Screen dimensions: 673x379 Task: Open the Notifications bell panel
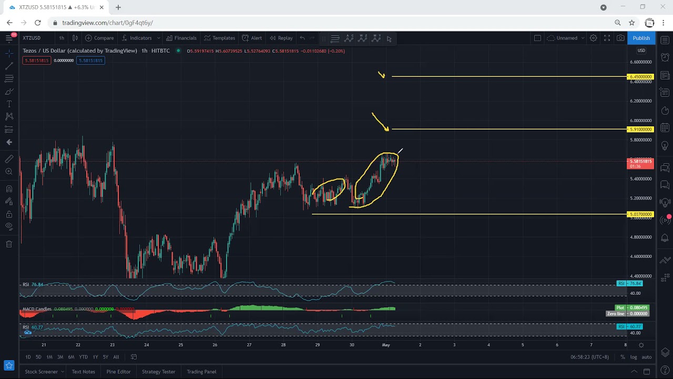[665, 238]
